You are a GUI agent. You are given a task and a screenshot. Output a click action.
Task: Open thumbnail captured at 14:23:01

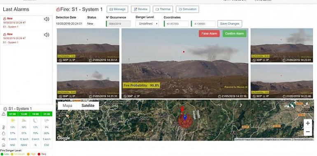click(282, 45)
